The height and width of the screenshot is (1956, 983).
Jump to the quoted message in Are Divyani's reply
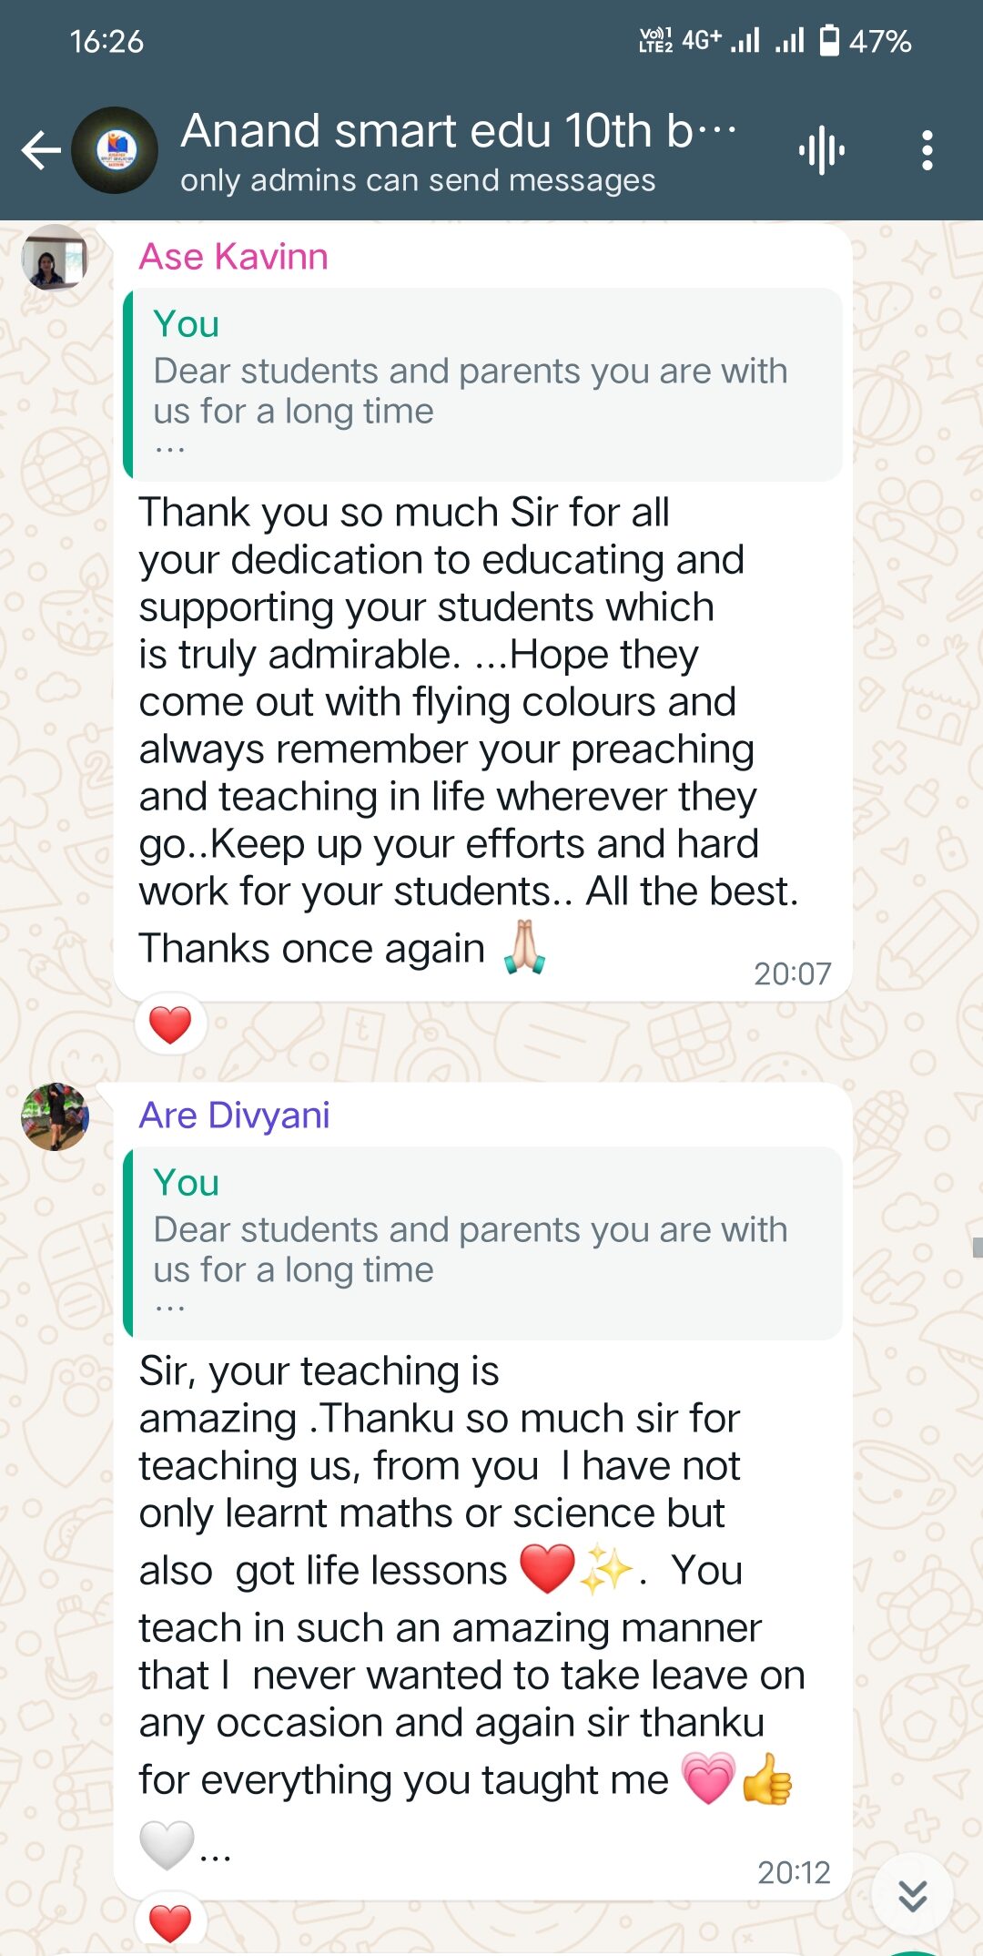[482, 1243]
